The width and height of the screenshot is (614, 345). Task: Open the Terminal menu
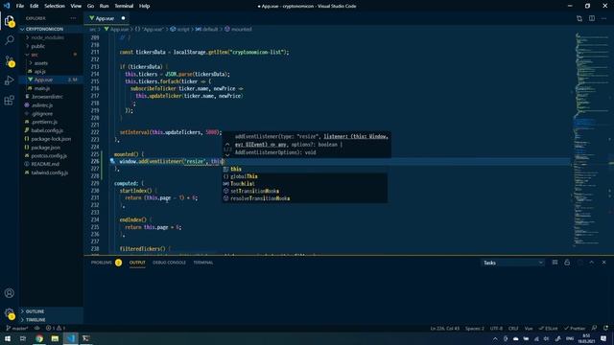pyautogui.click(x=124, y=6)
